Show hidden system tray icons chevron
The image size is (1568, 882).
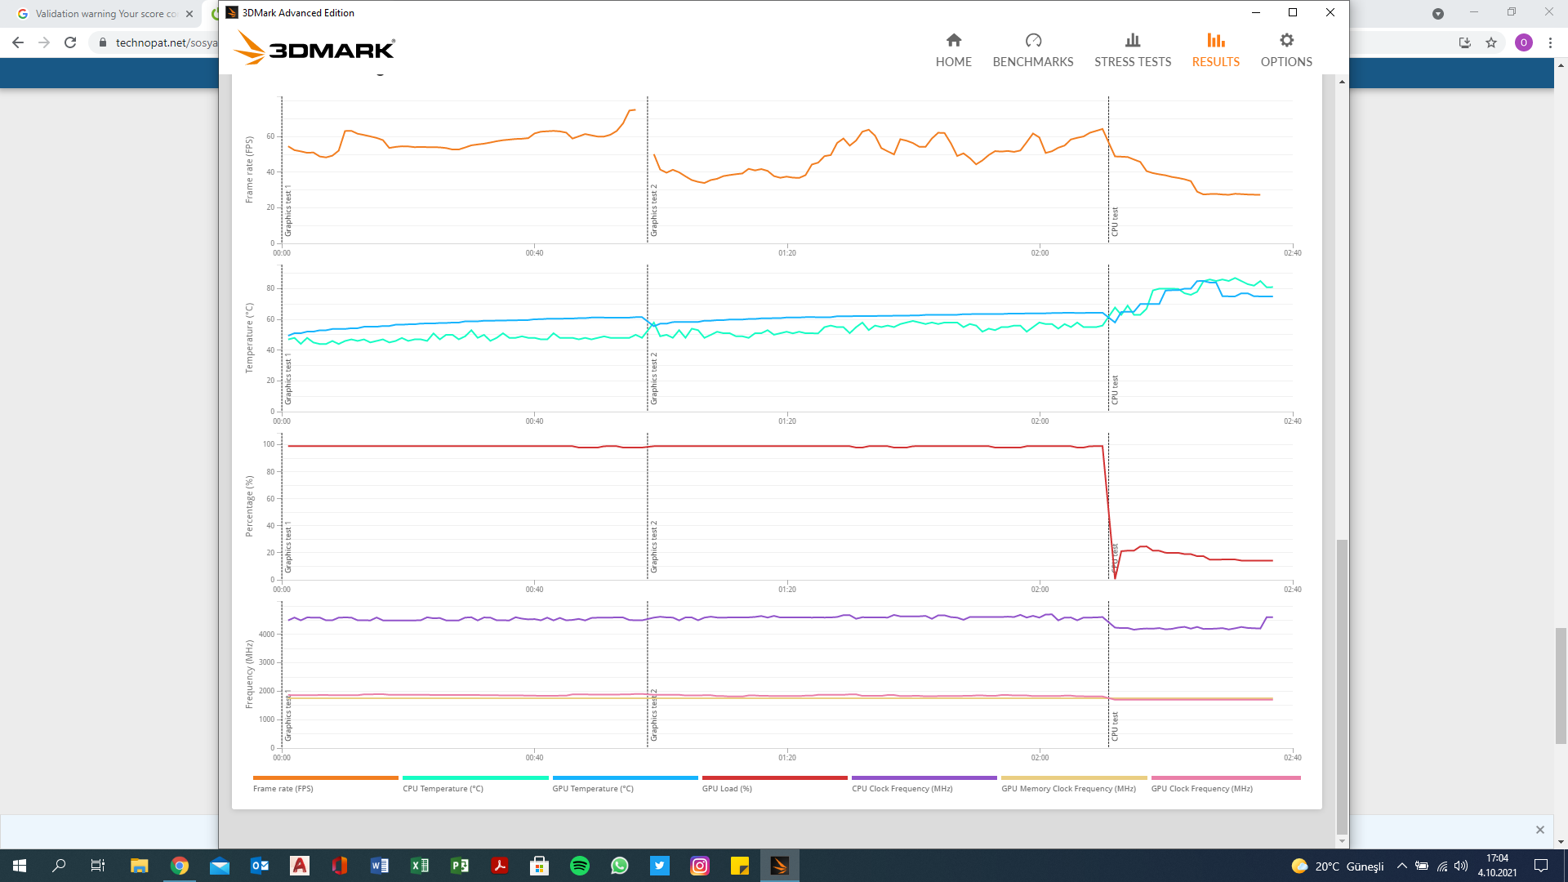click(1401, 866)
